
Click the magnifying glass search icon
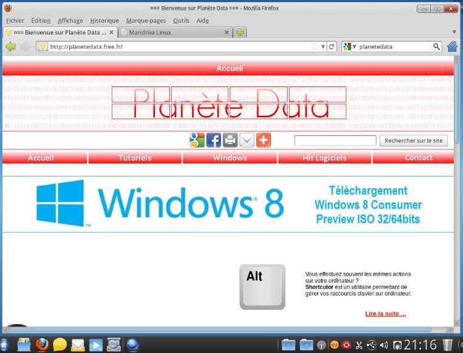(436, 46)
